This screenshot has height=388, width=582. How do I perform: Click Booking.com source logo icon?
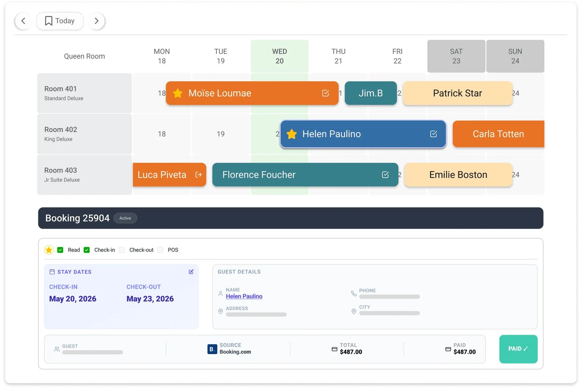click(212, 349)
